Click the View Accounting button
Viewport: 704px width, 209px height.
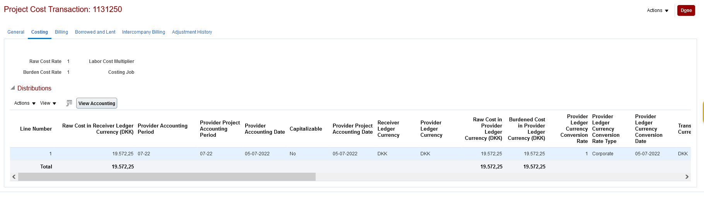pos(97,103)
